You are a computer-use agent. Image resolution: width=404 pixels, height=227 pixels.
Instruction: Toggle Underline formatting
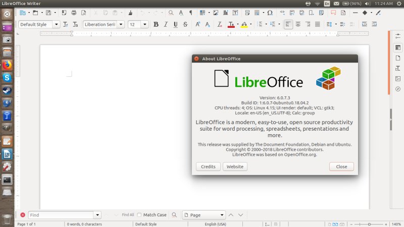click(x=175, y=24)
